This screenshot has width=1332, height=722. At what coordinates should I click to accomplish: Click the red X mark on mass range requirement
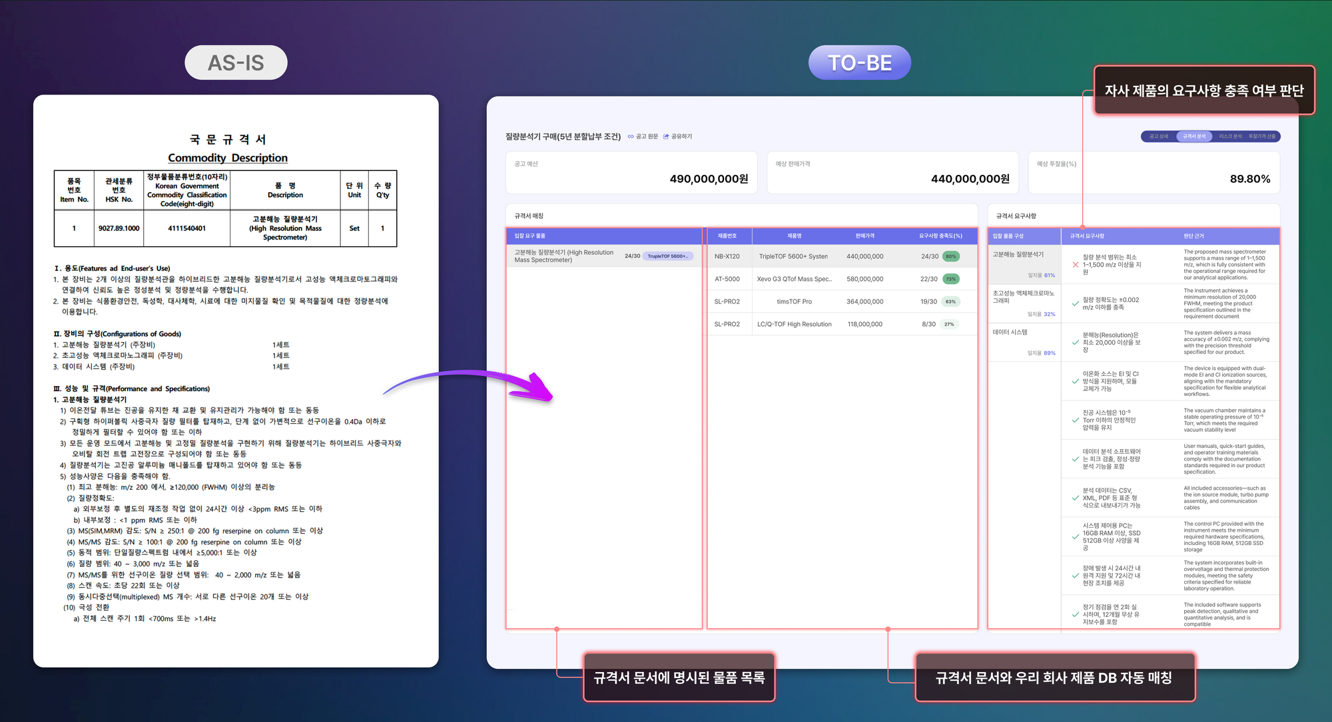click(x=1075, y=265)
